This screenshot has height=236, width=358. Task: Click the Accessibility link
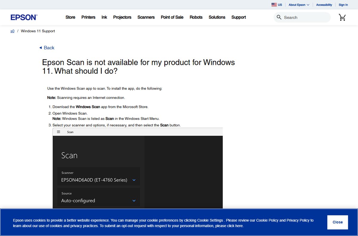[324, 5]
